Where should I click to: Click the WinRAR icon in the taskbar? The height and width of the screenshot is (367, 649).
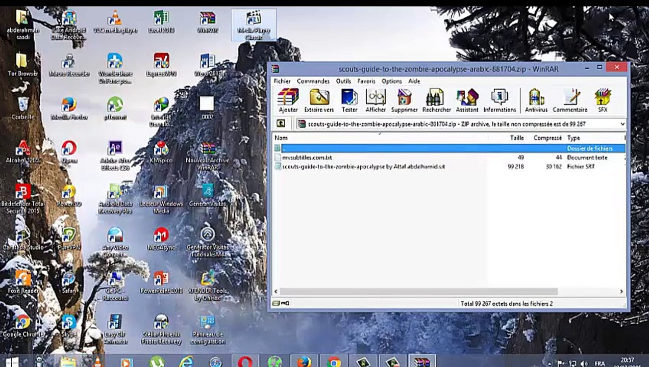[422, 361]
